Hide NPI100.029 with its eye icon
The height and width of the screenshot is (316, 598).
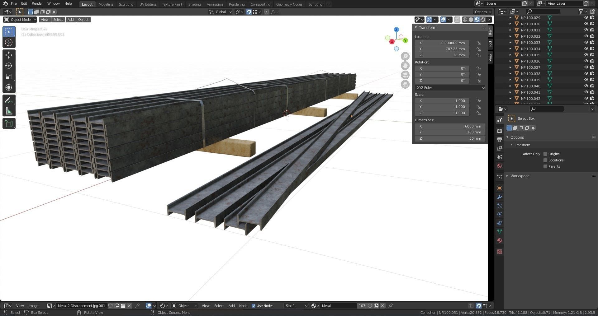pyautogui.click(x=586, y=18)
